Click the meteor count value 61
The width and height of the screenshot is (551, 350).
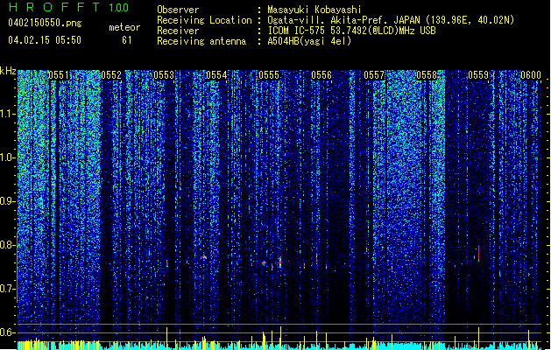(x=127, y=40)
